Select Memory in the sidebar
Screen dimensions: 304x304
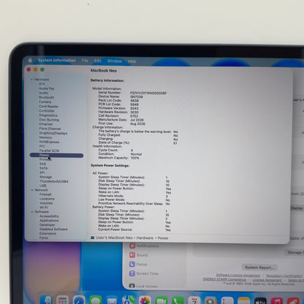45,137
